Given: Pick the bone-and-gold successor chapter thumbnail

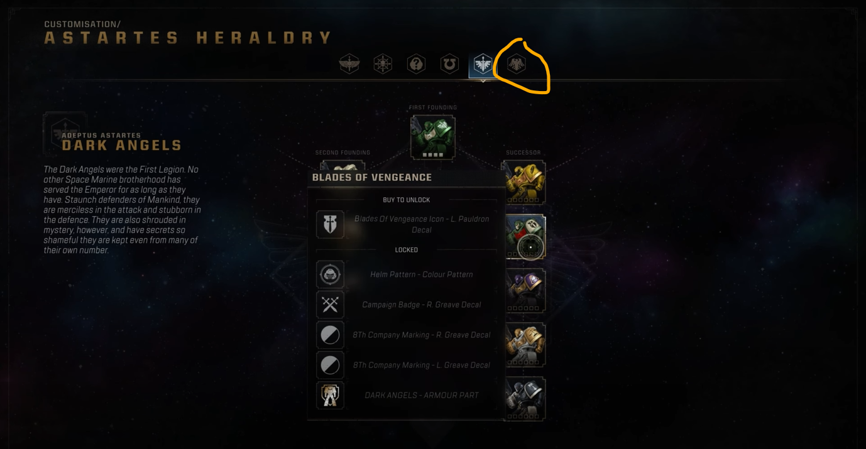Looking at the screenshot, I should tap(525, 345).
